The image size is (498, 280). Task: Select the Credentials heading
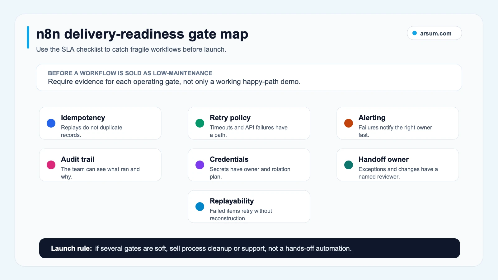(x=229, y=159)
